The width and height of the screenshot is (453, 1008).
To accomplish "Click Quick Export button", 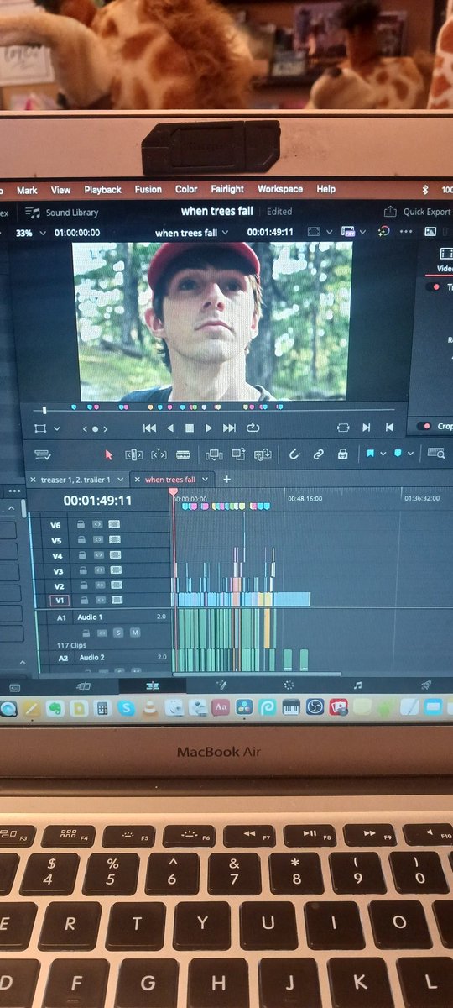I will click(418, 212).
